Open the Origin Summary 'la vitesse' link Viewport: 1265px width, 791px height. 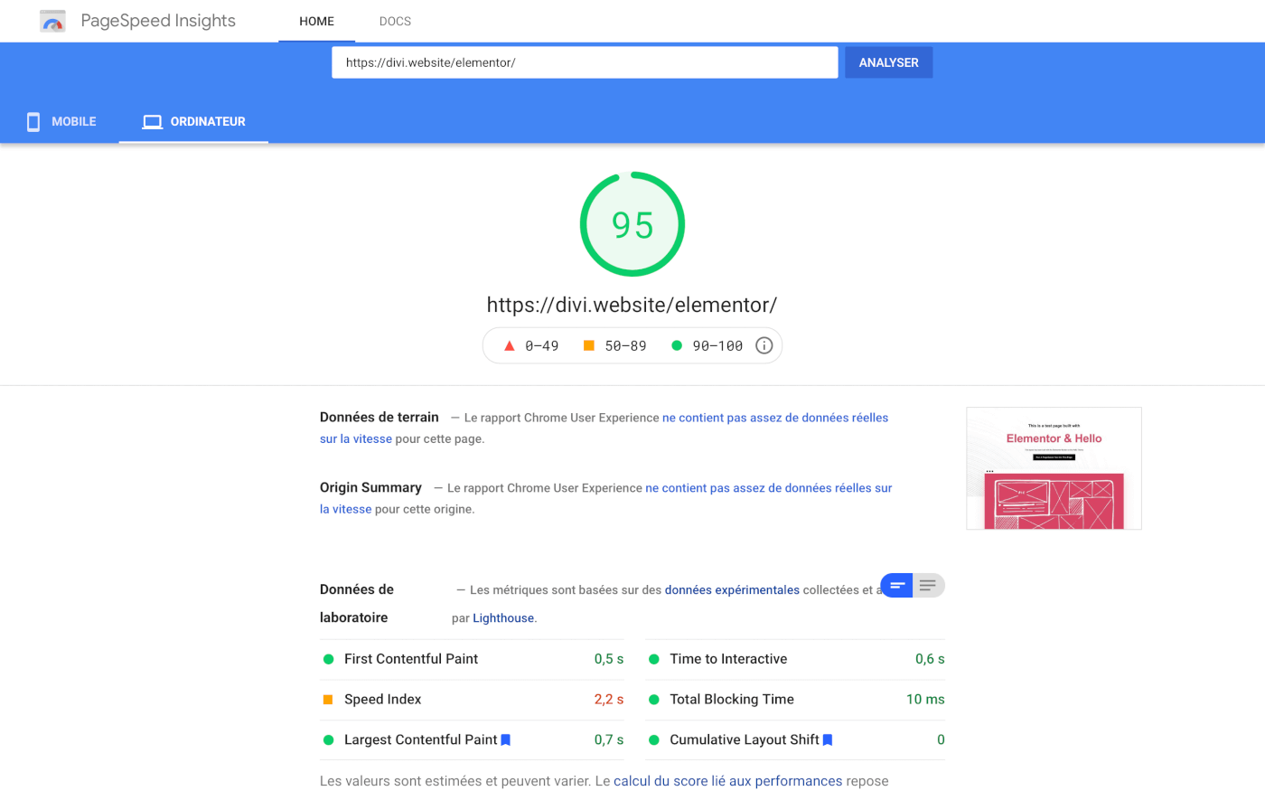coord(345,509)
